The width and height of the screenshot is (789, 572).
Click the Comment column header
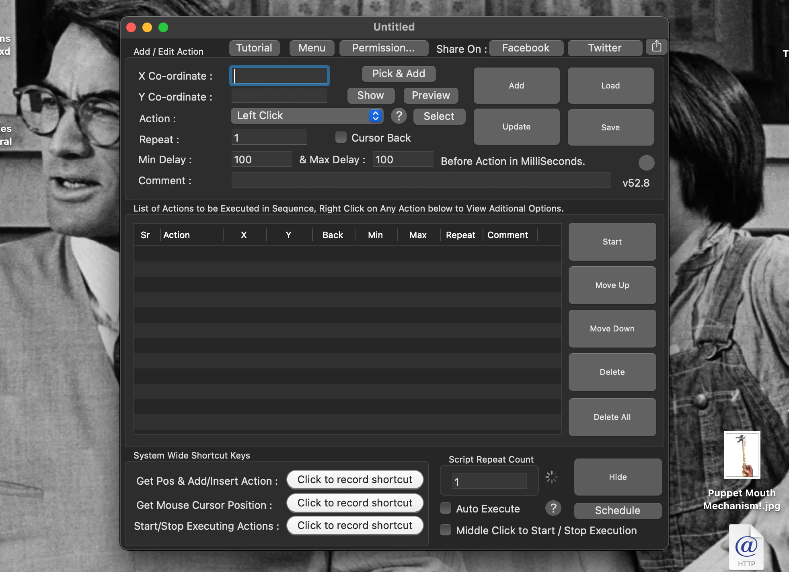(x=508, y=235)
